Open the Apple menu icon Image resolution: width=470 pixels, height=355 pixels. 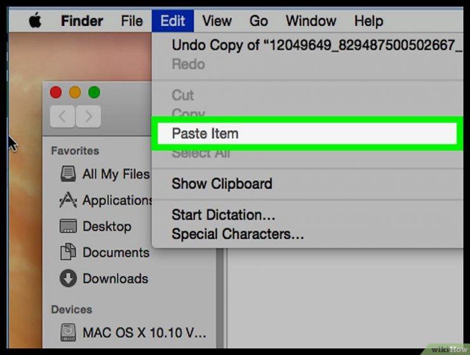click(x=35, y=20)
